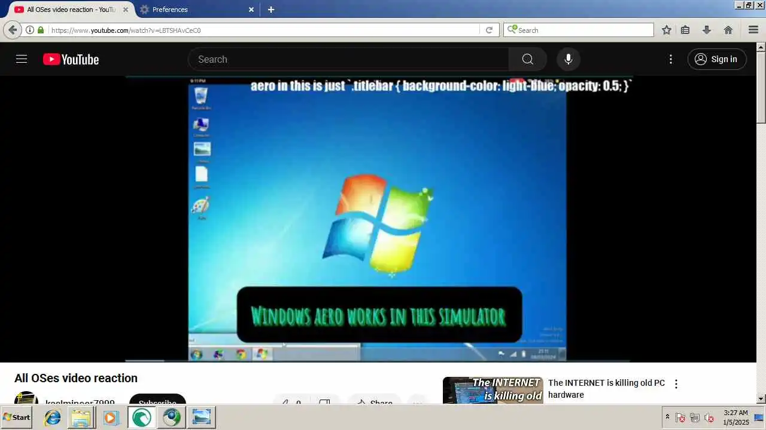The height and width of the screenshot is (430, 766).
Task: Click Sign in button
Action: click(717, 59)
